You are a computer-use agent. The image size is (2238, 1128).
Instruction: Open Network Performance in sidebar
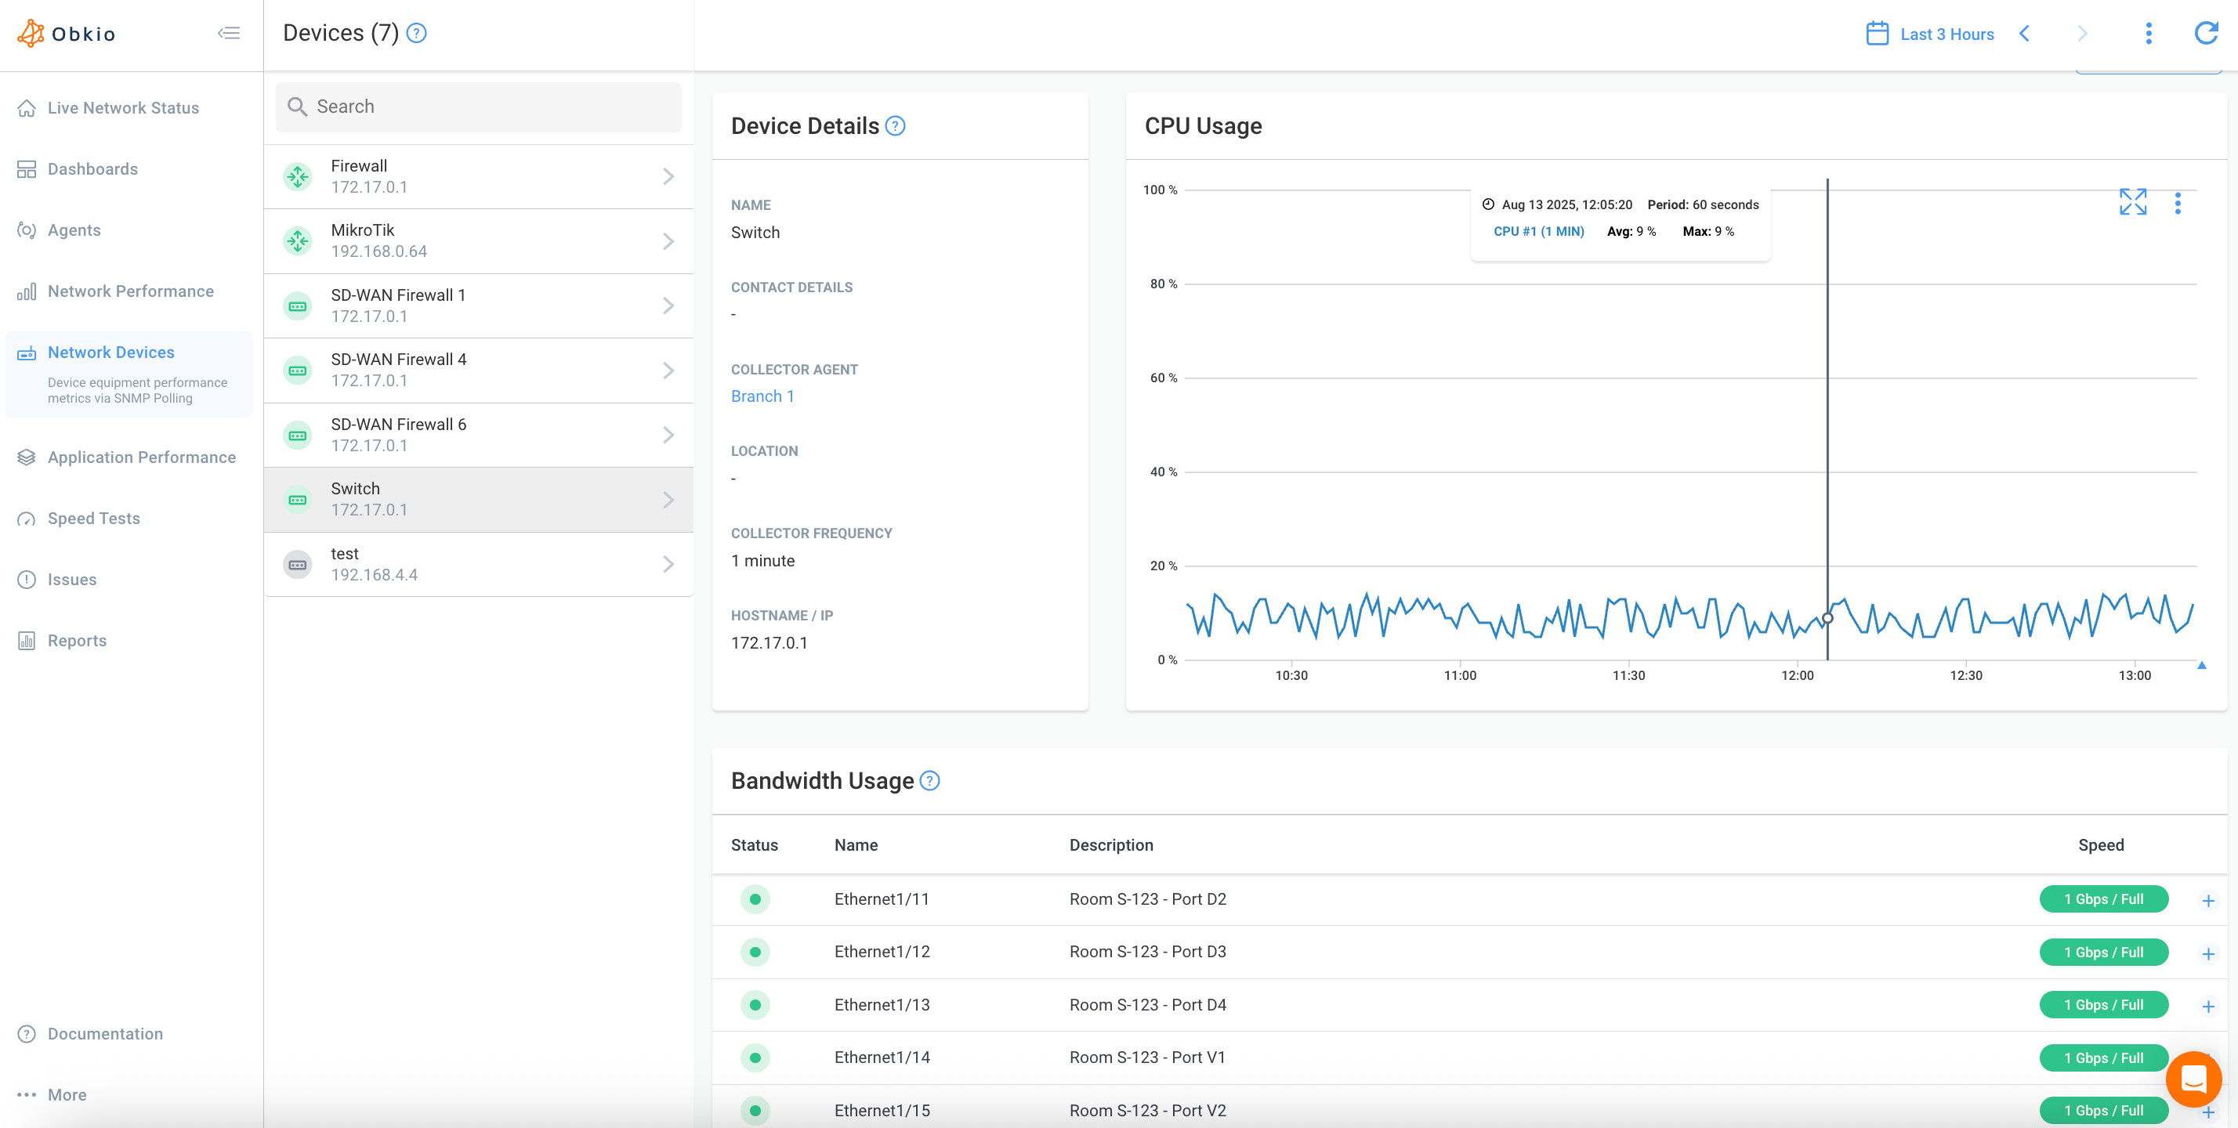coord(130,291)
